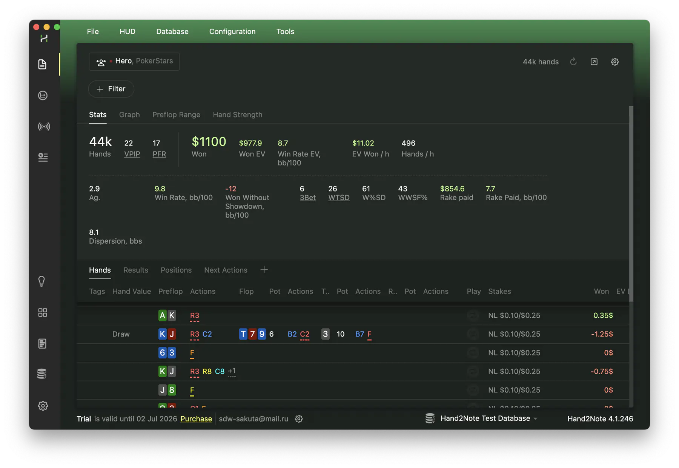Click the VPIP stat link

point(132,154)
